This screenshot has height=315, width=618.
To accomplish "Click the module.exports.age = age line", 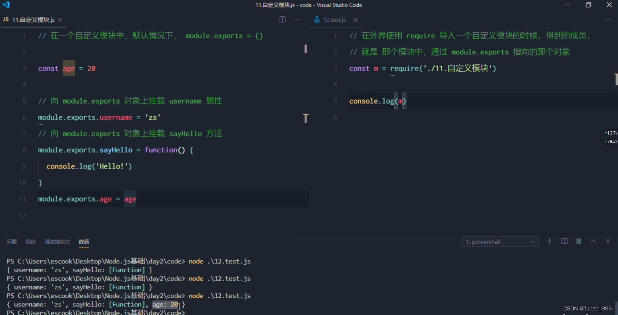I will point(87,199).
